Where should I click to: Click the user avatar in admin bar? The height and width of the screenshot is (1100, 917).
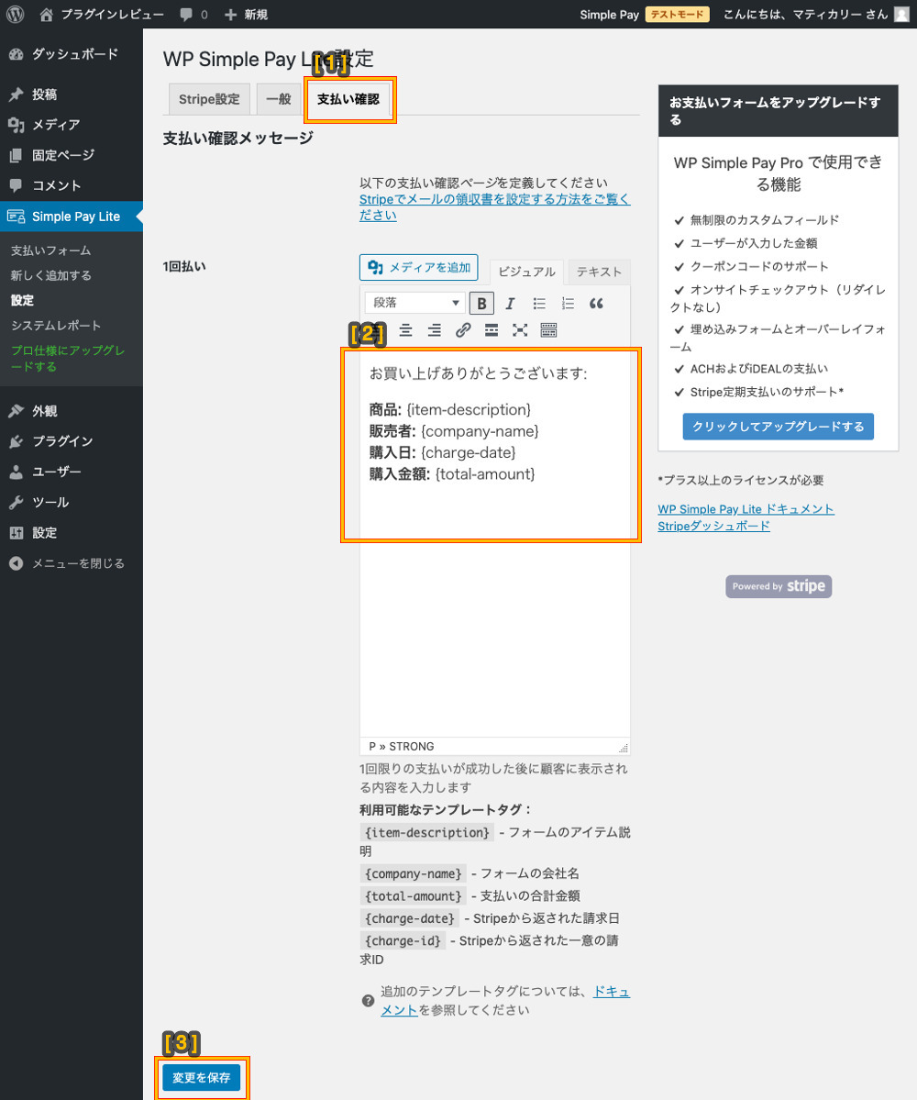click(901, 14)
